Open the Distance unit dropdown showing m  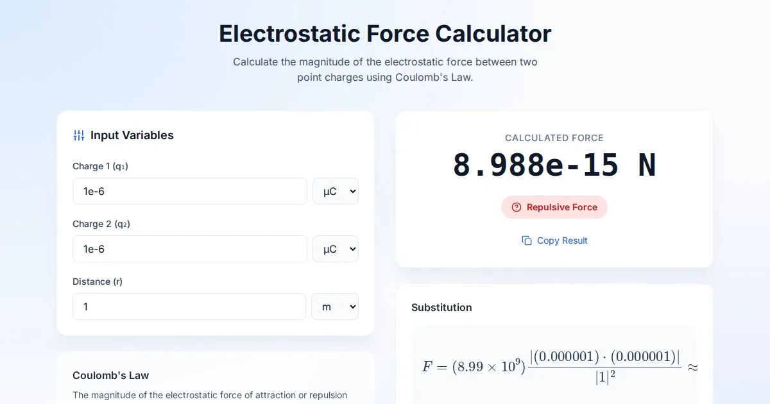pyautogui.click(x=334, y=307)
